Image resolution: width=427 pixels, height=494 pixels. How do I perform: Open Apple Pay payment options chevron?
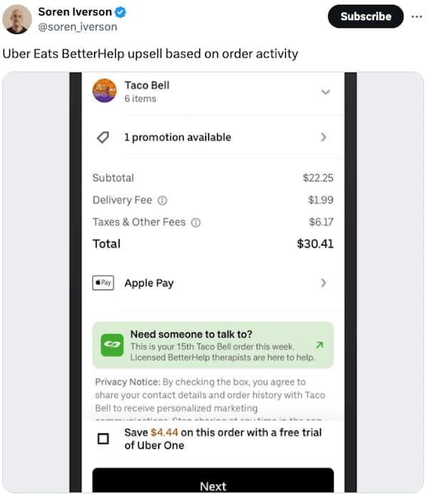[x=324, y=283]
